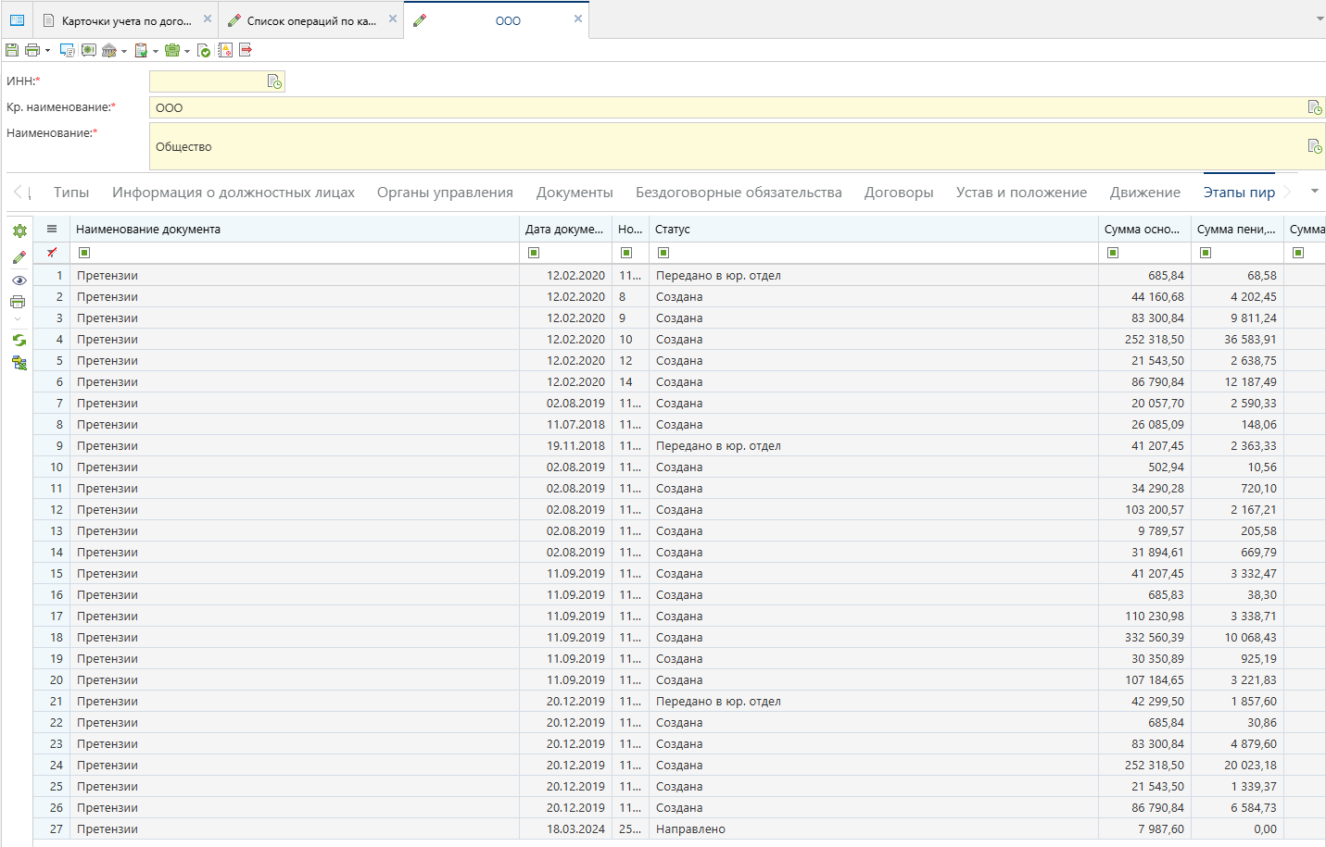Click the bank building with pencil icon
Screen dimensions: 1326x847
point(109,50)
